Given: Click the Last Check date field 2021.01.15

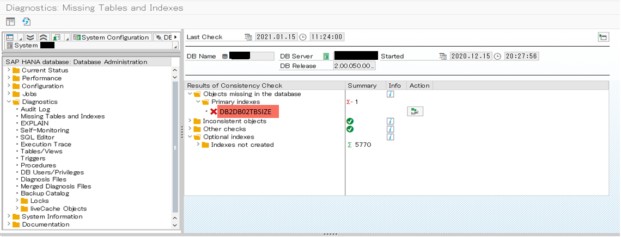Looking at the screenshot, I should [276, 37].
